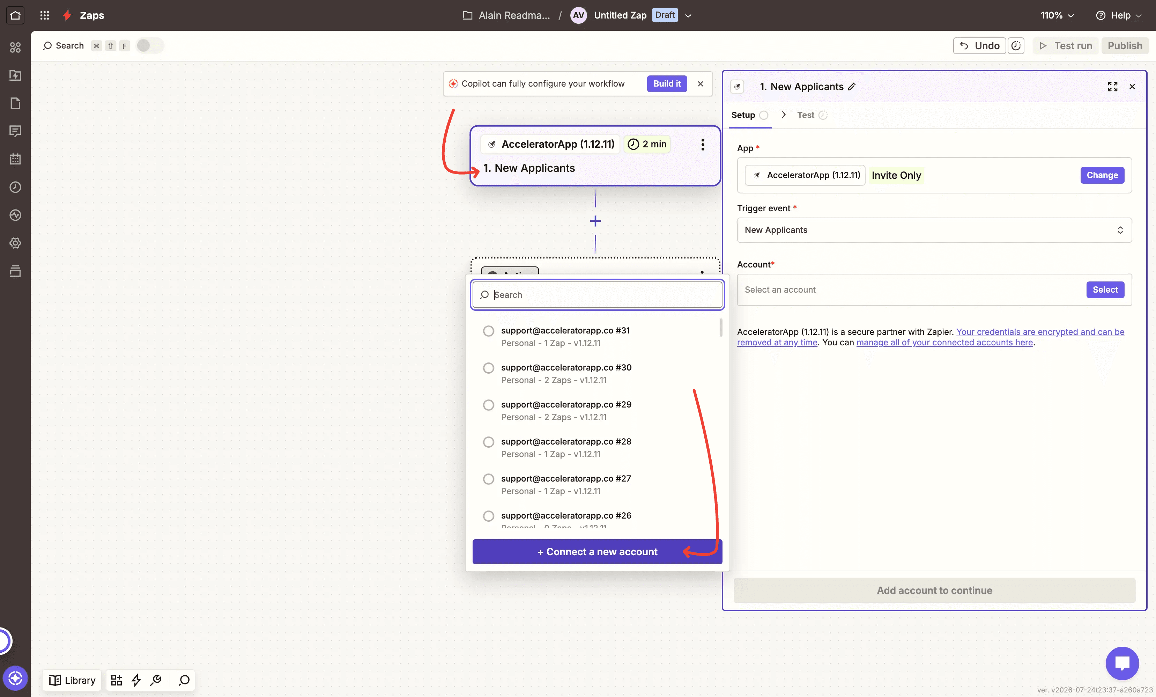Screen dimensions: 1156x697
Task: Click the Undo button
Action: click(x=979, y=45)
